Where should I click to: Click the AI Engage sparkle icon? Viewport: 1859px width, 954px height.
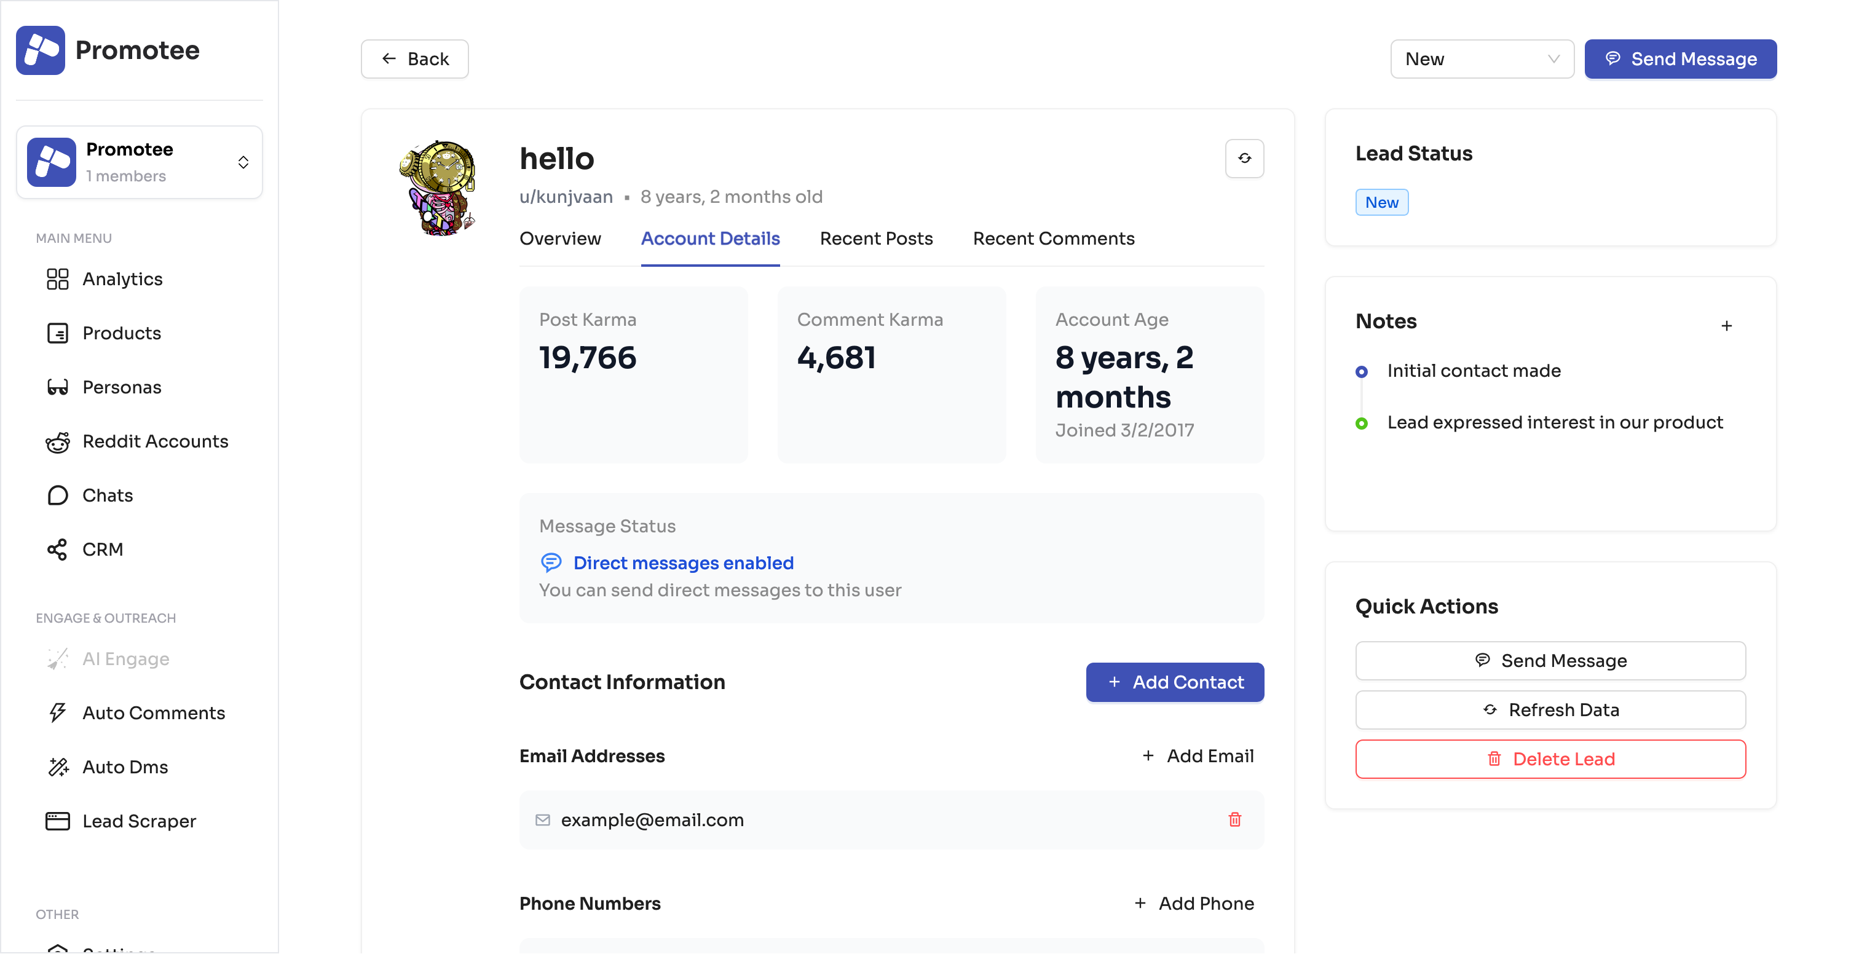[x=58, y=659]
